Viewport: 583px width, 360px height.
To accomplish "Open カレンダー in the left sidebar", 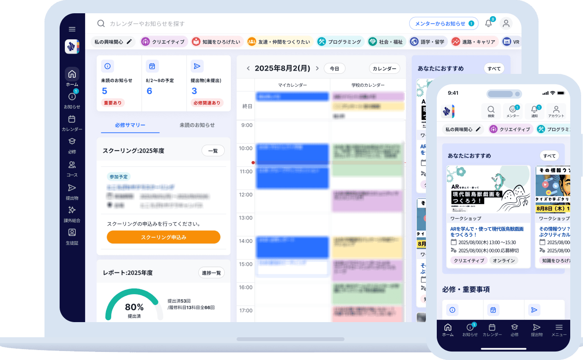I will (72, 123).
